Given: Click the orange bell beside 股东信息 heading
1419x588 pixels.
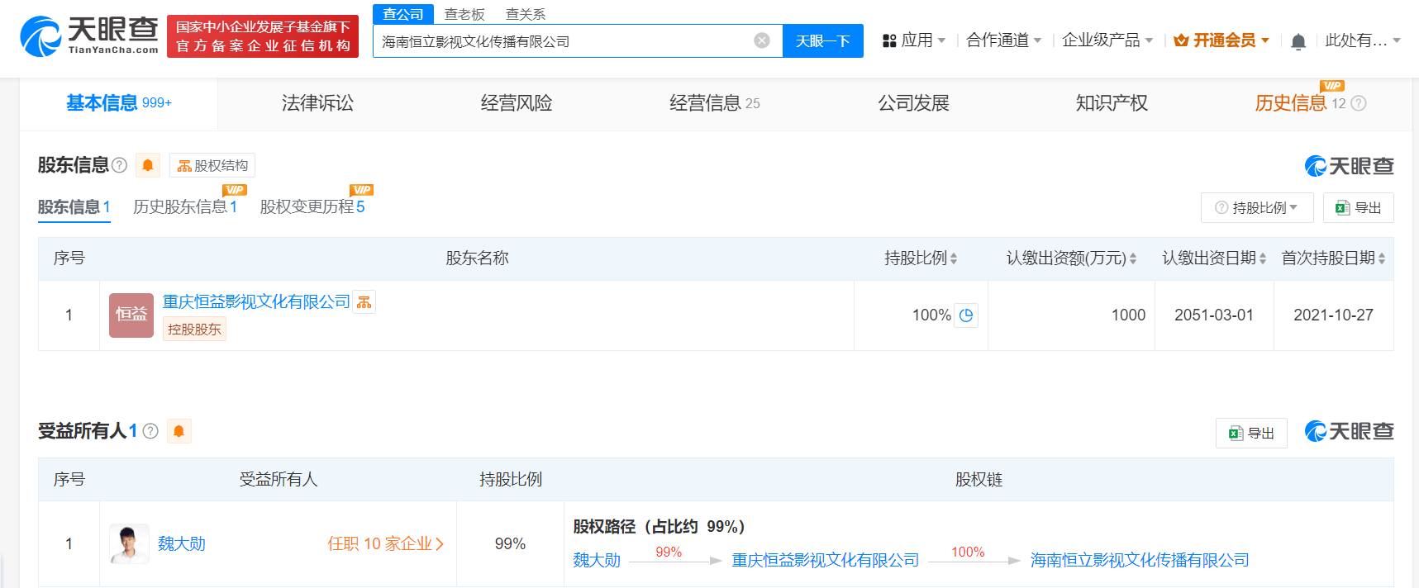Looking at the screenshot, I should point(148,165).
